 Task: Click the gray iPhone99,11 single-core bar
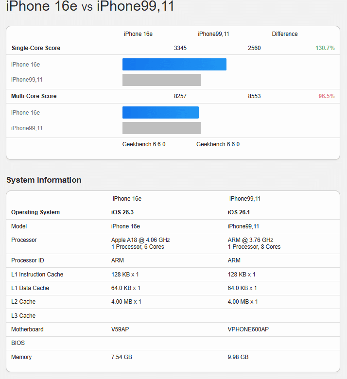tap(161, 80)
